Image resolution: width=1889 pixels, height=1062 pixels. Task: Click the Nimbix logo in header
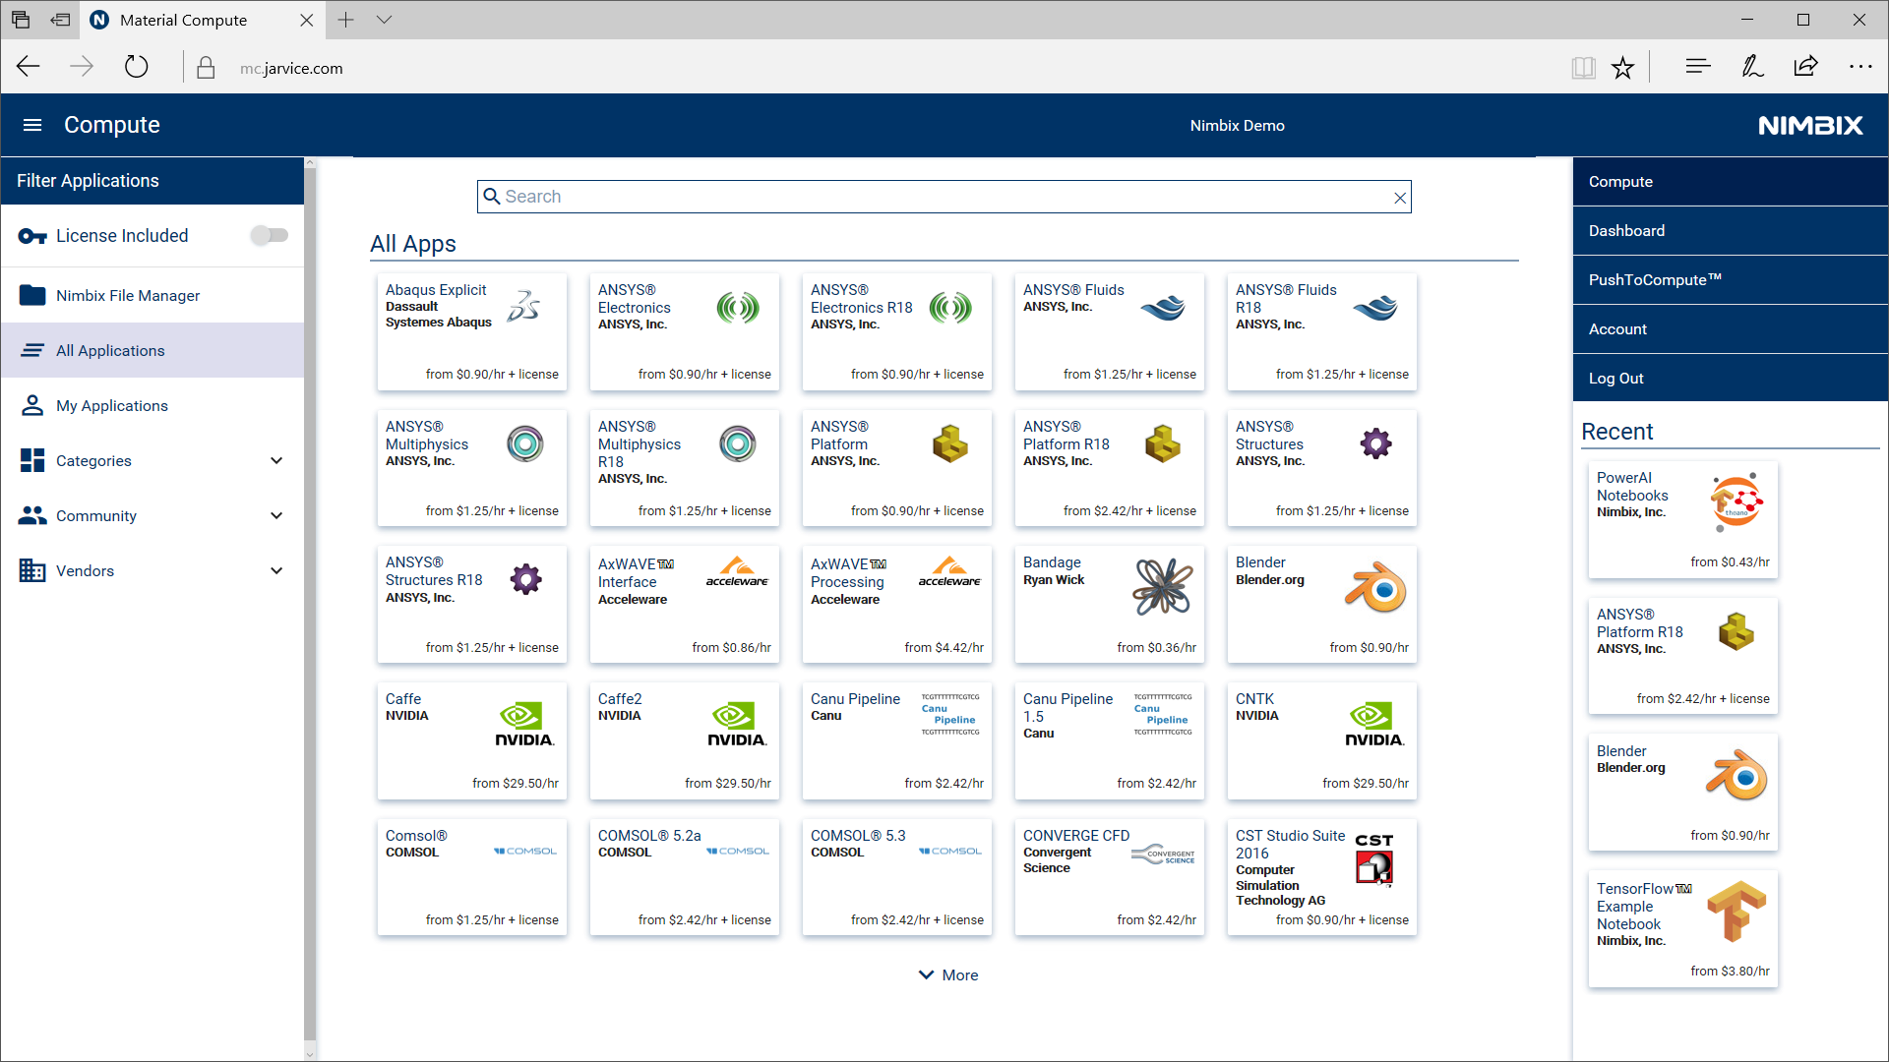(1810, 125)
